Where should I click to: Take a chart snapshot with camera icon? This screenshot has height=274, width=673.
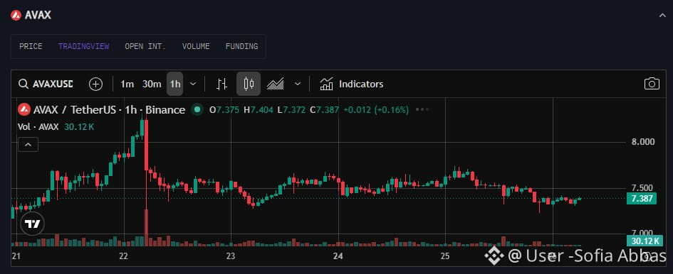652,84
